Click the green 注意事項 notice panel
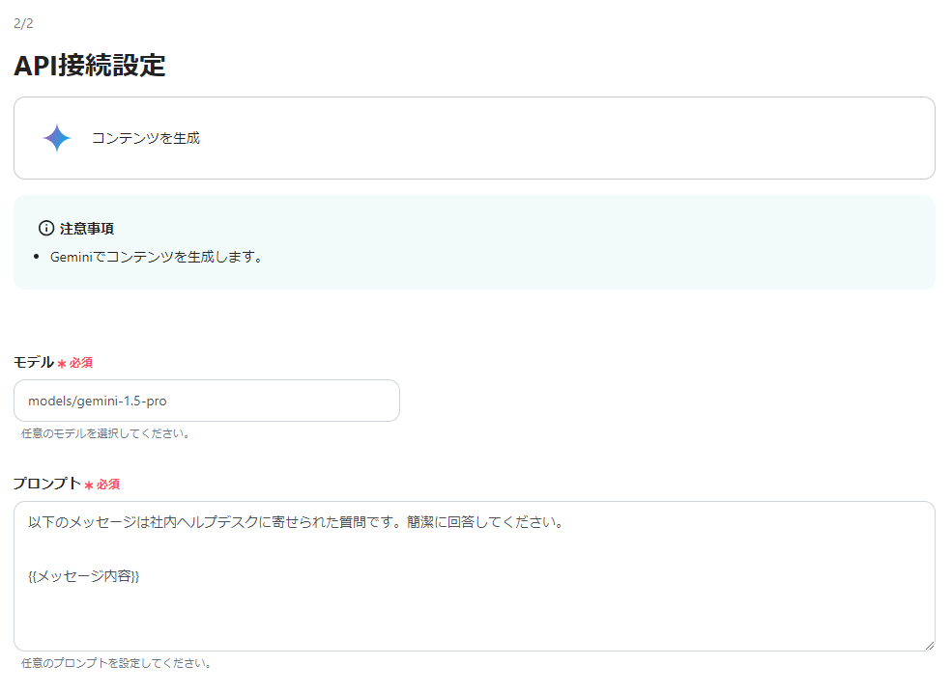This screenshot has width=952, height=693. 474,241
